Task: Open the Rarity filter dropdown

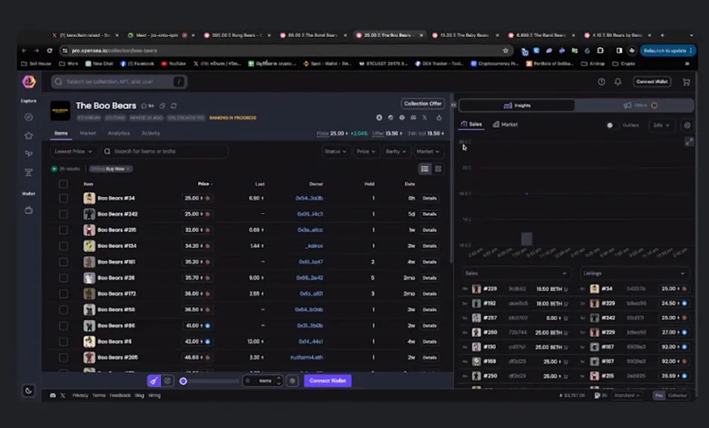Action: [x=396, y=151]
